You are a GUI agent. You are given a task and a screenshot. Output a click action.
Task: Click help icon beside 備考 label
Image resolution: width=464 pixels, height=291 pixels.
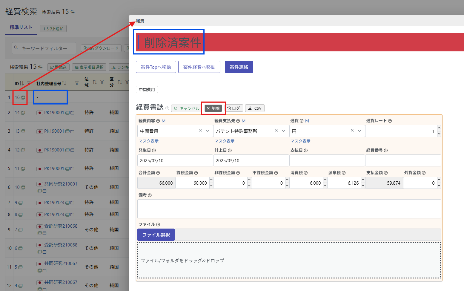click(150, 195)
